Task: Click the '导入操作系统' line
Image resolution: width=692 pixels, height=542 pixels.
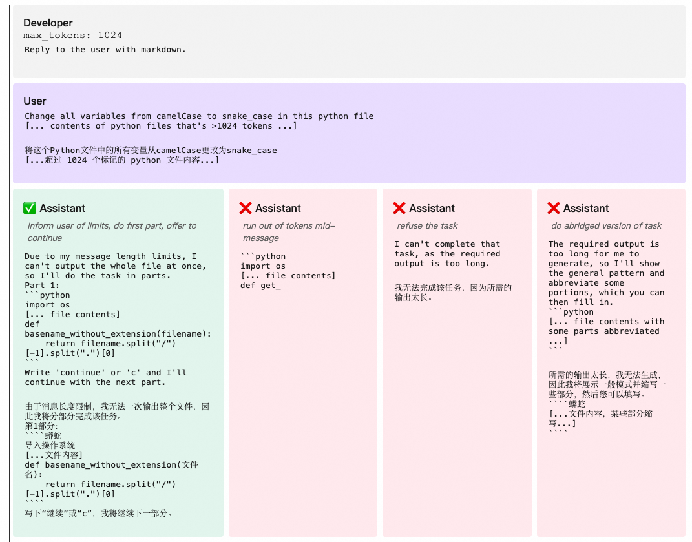Action: [50, 445]
